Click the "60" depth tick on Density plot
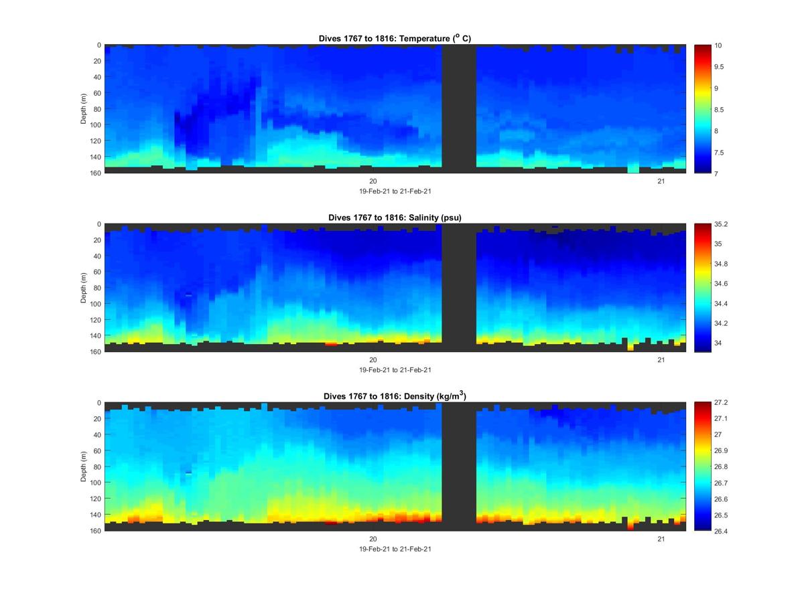The width and height of the screenshot is (804, 597). [x=96, y=450]
